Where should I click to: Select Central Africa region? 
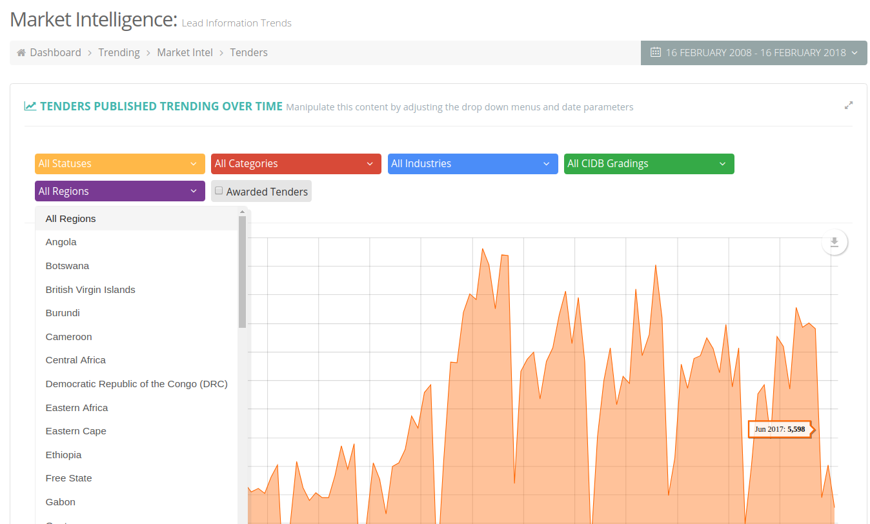[x=137, y=360]
